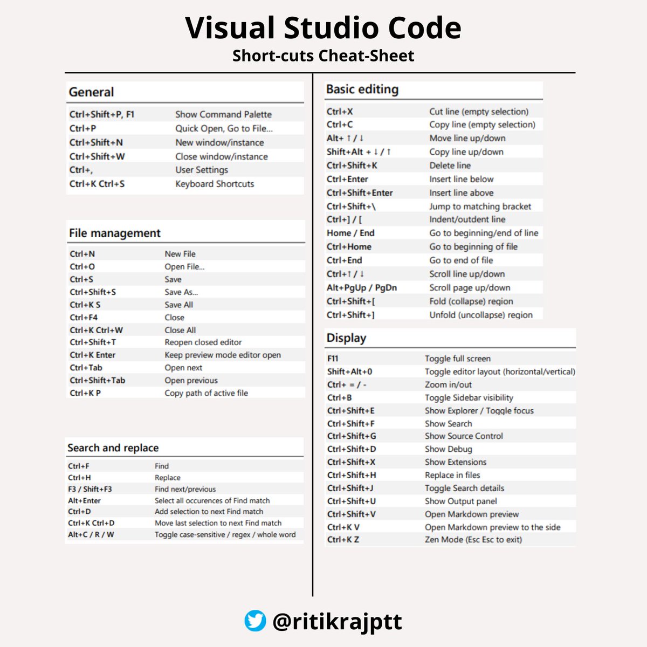Click the Close All description
647x647 pixels.
click(x=180, y=330)
